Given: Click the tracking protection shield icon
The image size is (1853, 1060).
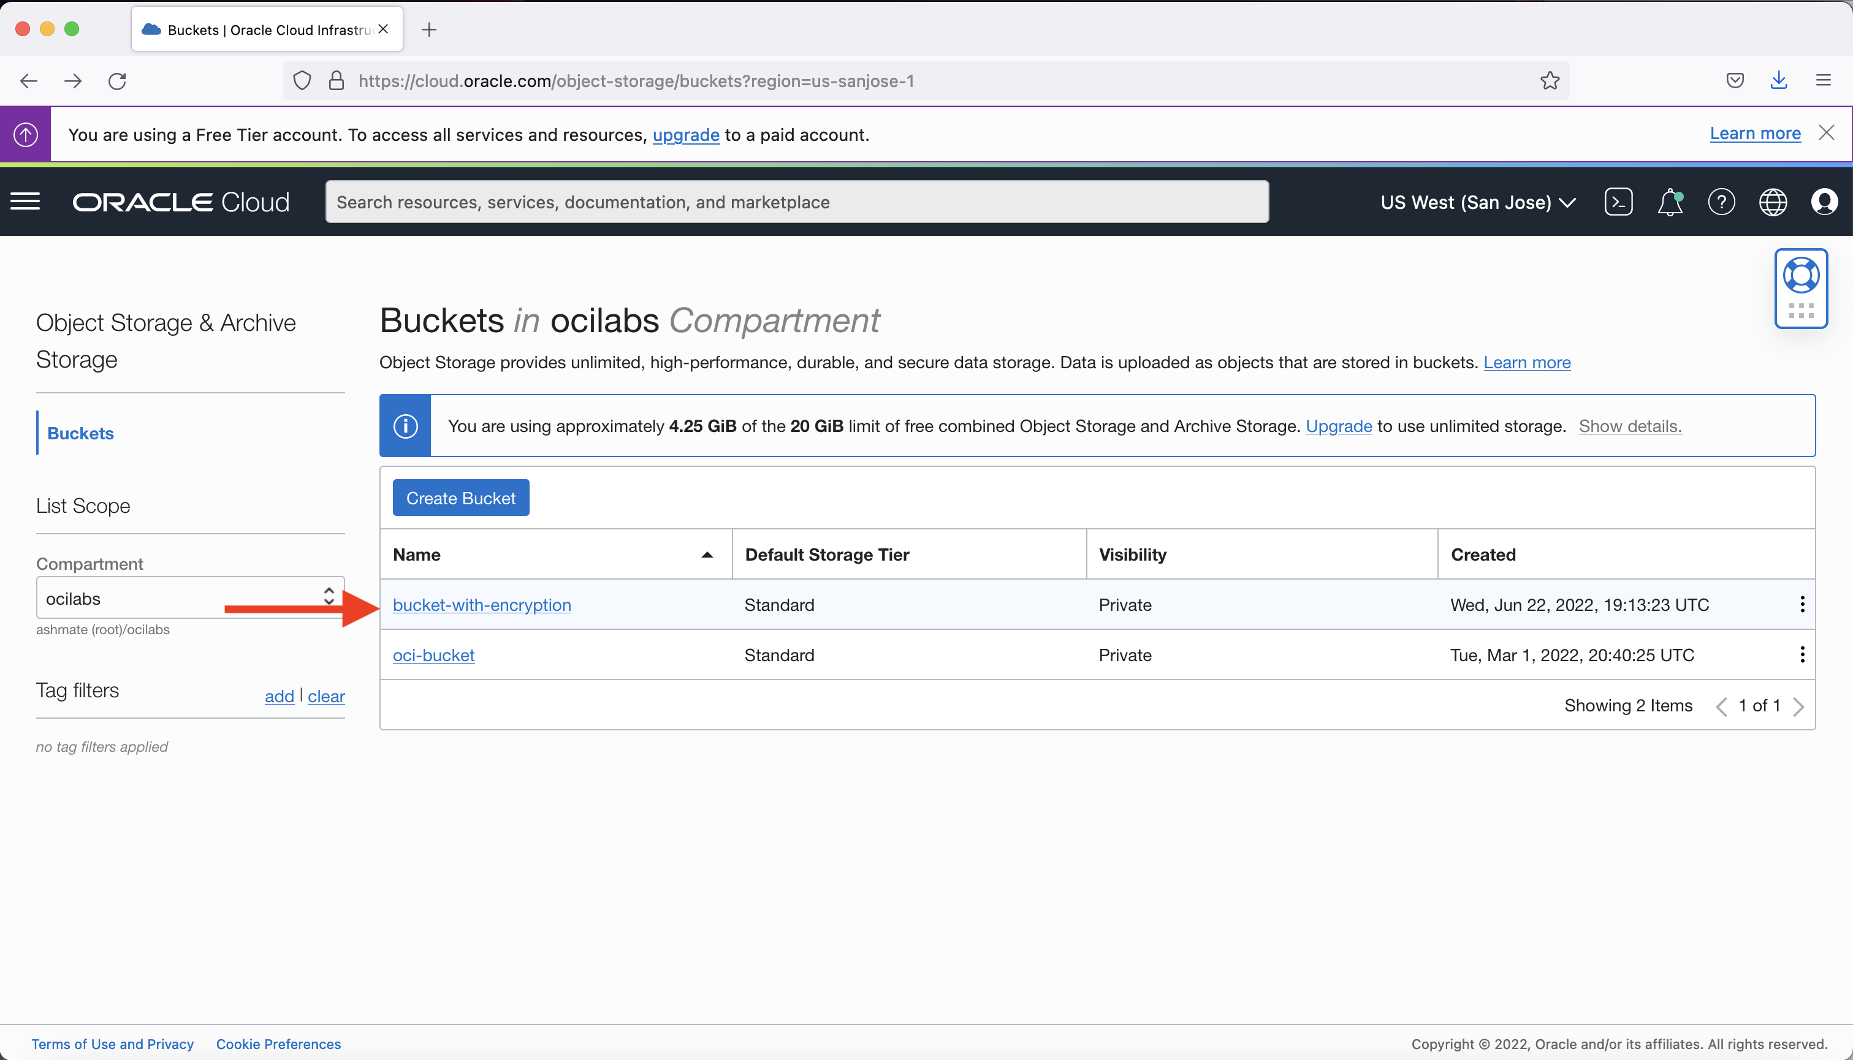Looking at the screenshot, I should (x=302, y=81).
